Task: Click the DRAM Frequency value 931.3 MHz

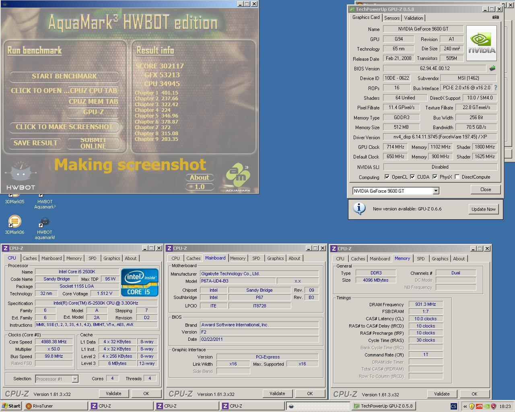Action: point(426,304)
